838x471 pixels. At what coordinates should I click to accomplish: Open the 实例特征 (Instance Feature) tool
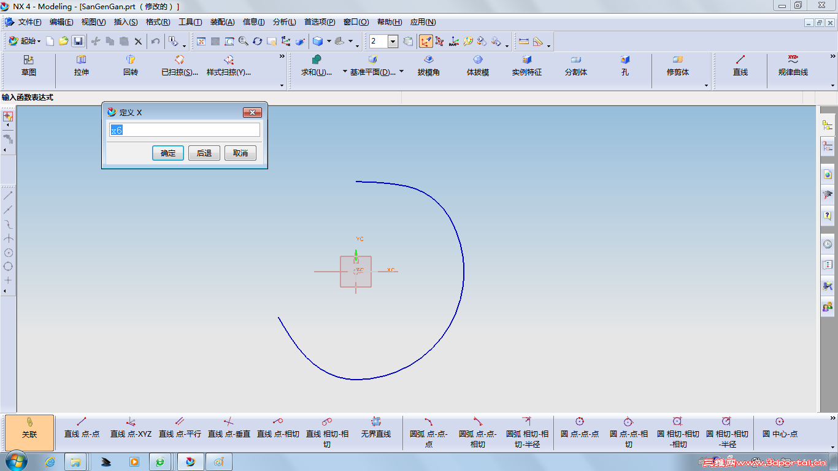coord(527,66)
